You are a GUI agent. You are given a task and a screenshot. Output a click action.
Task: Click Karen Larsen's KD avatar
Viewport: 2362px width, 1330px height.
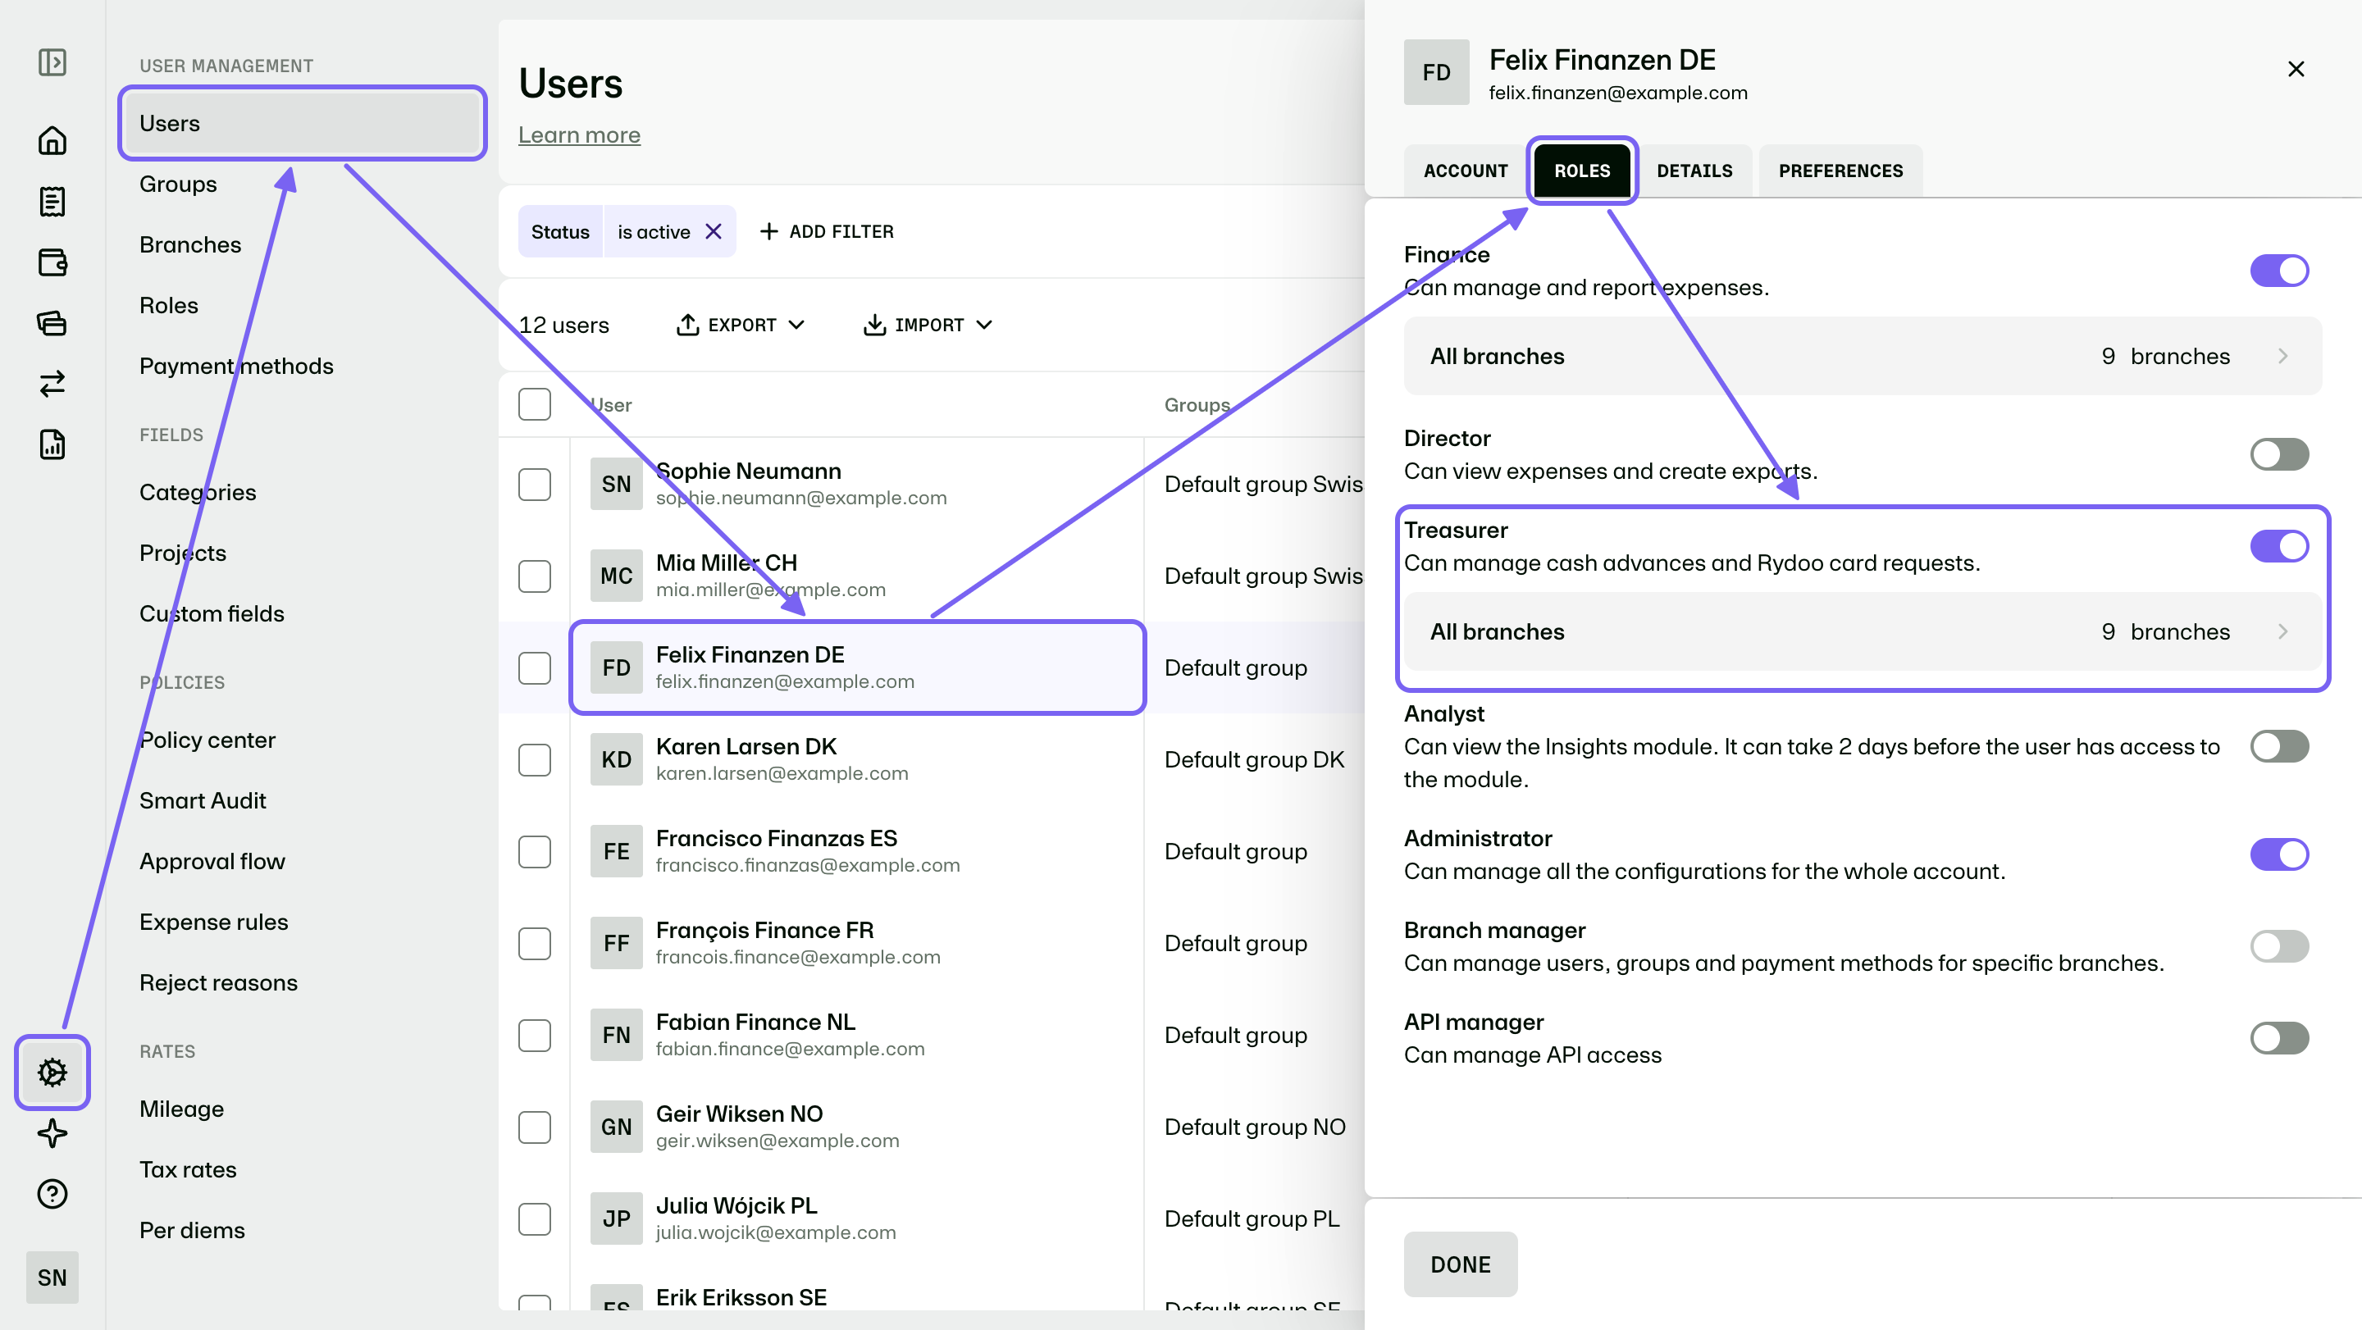pos(616,760)
